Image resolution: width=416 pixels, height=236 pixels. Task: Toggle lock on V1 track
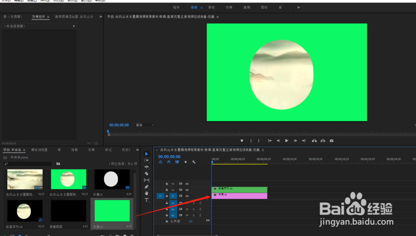(167, 196)
